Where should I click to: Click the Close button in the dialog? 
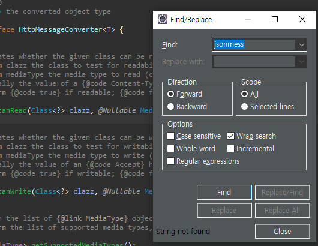click(x=283, y=232)
